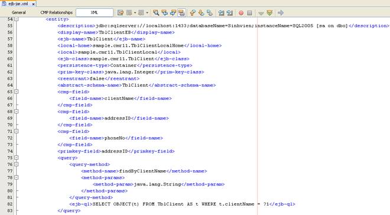Toggle highlight search results button
This screenshot has width=390, height=215.
pos(181,12)
